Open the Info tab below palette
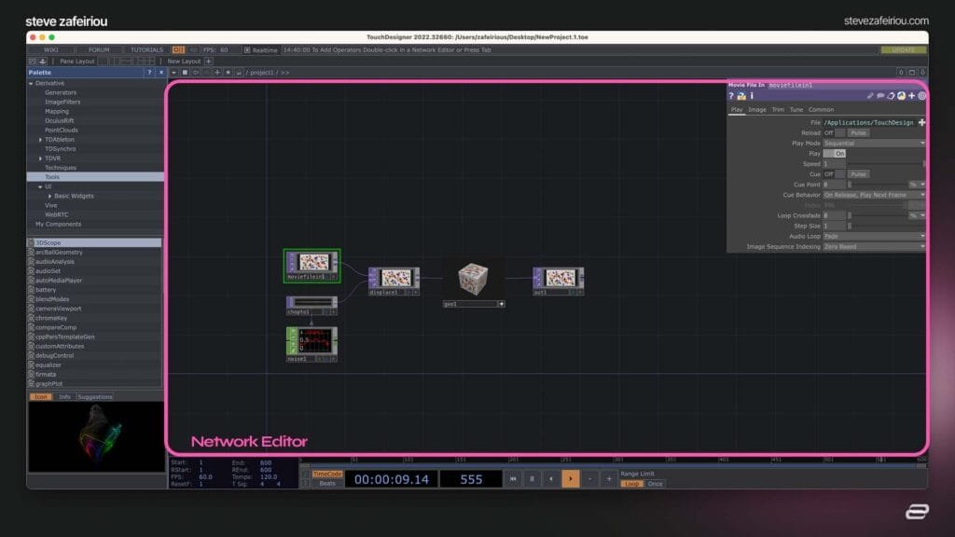 tap(64, 397)
